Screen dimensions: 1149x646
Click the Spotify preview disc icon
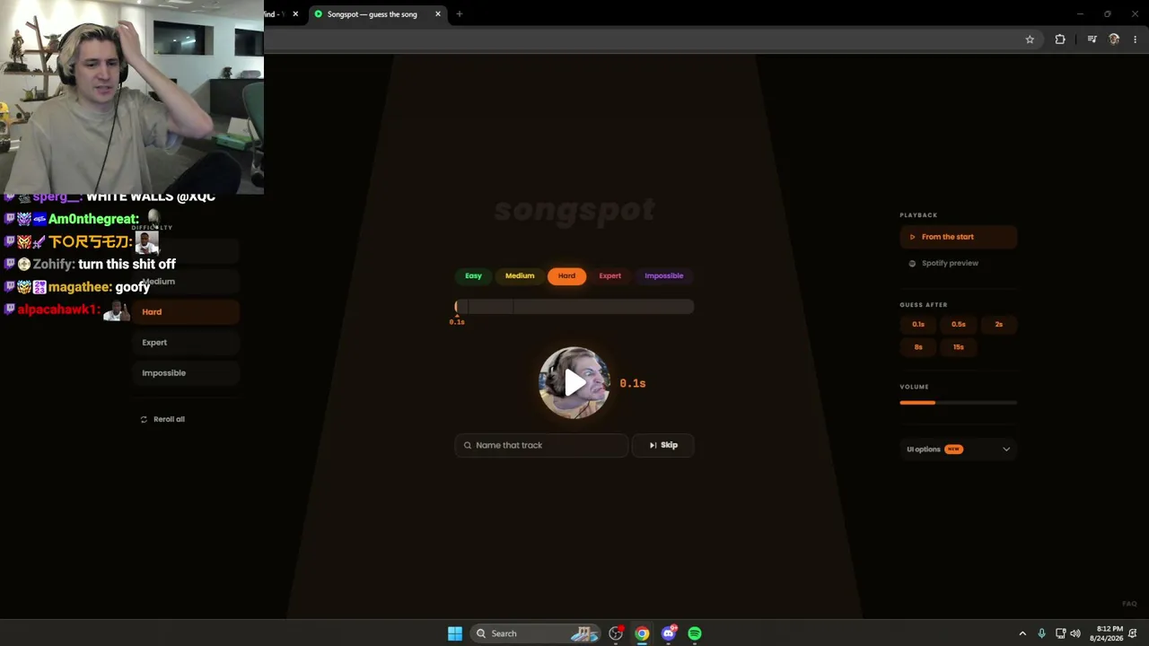point(912,264)
